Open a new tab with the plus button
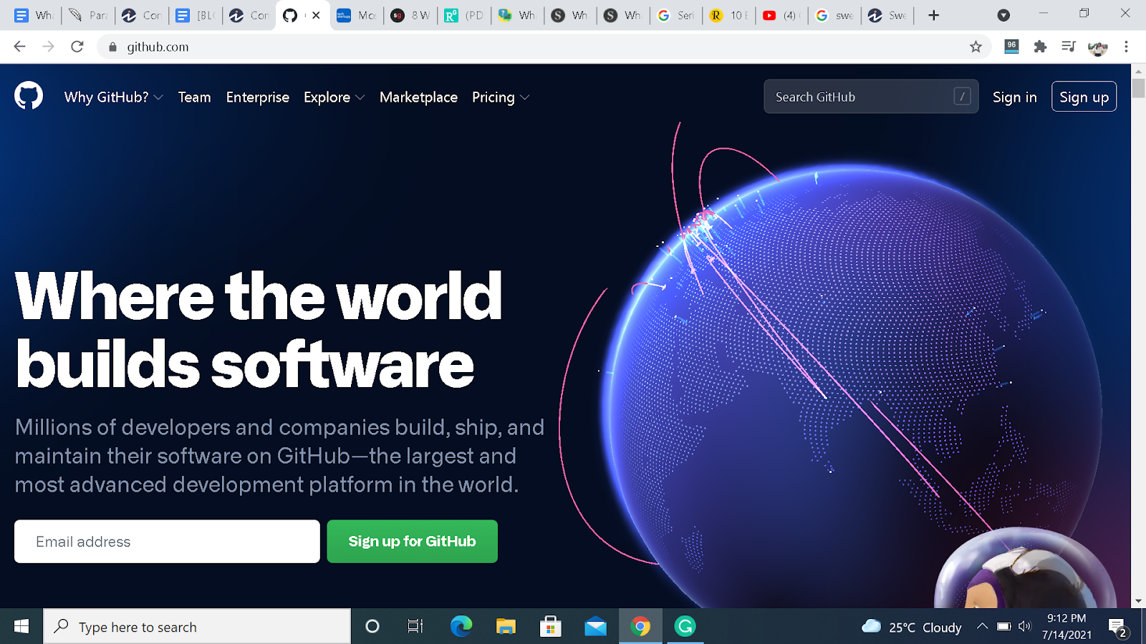1146x644 pixels. click(x=933, y=15)
